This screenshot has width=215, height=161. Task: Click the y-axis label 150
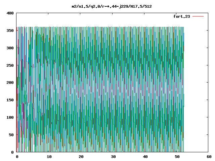(x=10, y=100)
